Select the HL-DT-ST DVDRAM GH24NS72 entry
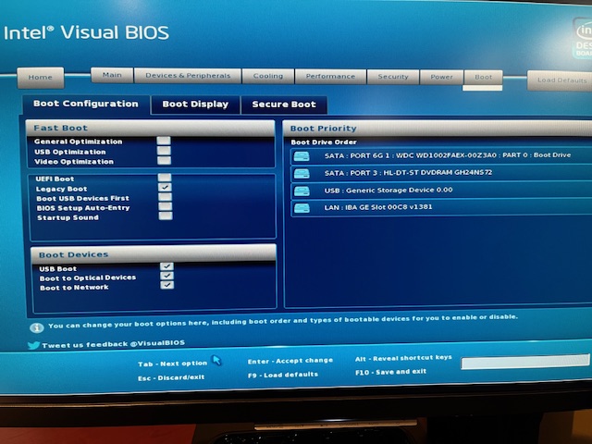Viewport: 592px width, 444px height. (442, 173)
